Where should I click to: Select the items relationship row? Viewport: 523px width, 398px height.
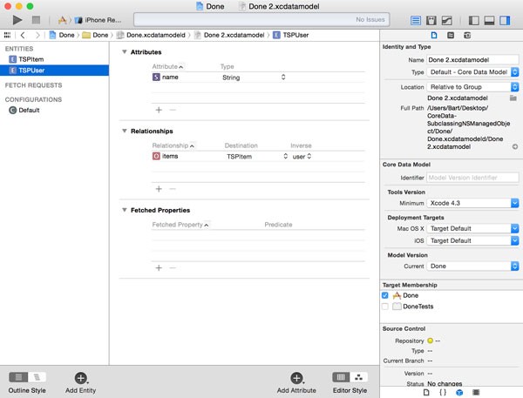[x=258, y=157]
